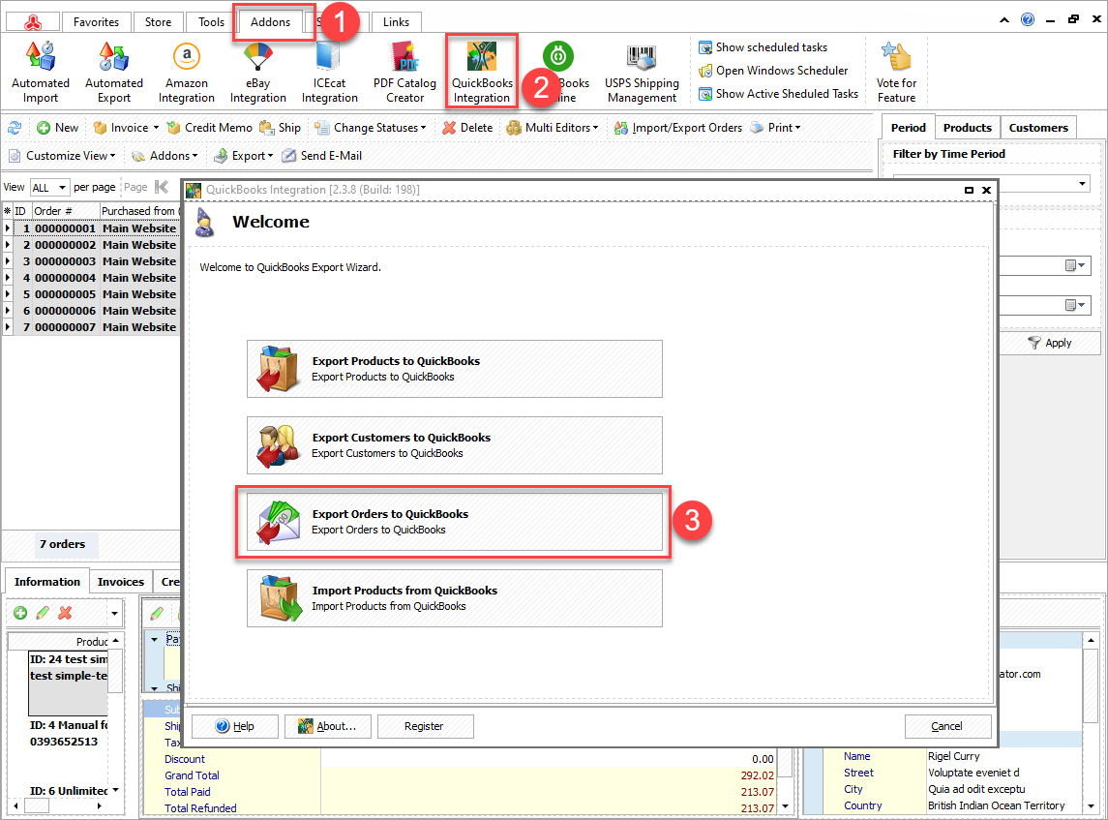Click Export Orders to QuickBooks
The image size is (1108, 820).
click(x=455, y=522)
